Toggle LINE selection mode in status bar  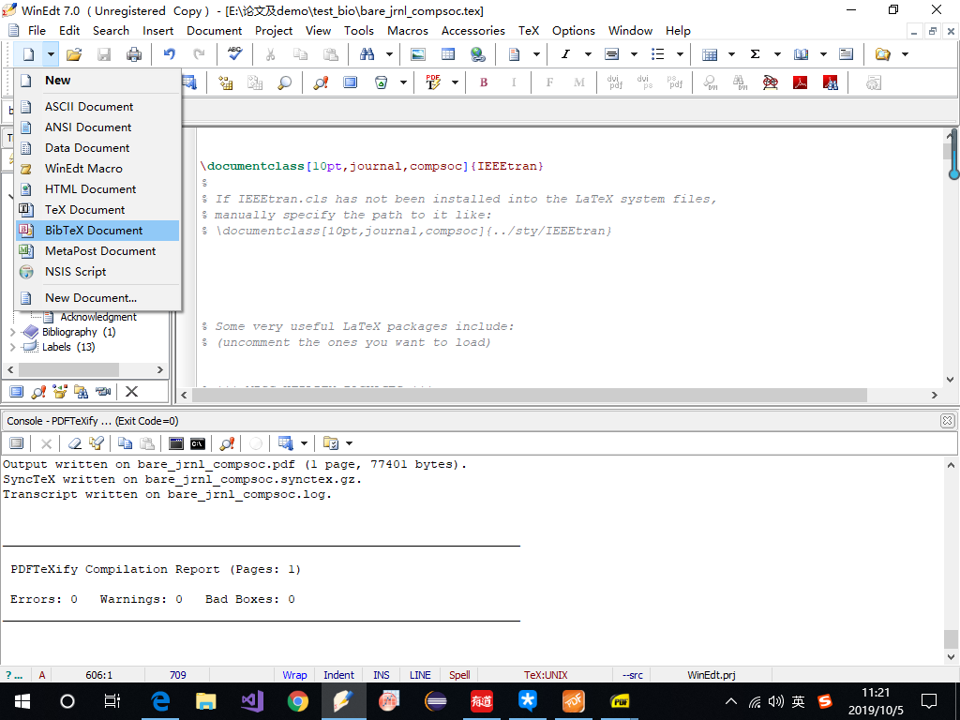(420, 675)
